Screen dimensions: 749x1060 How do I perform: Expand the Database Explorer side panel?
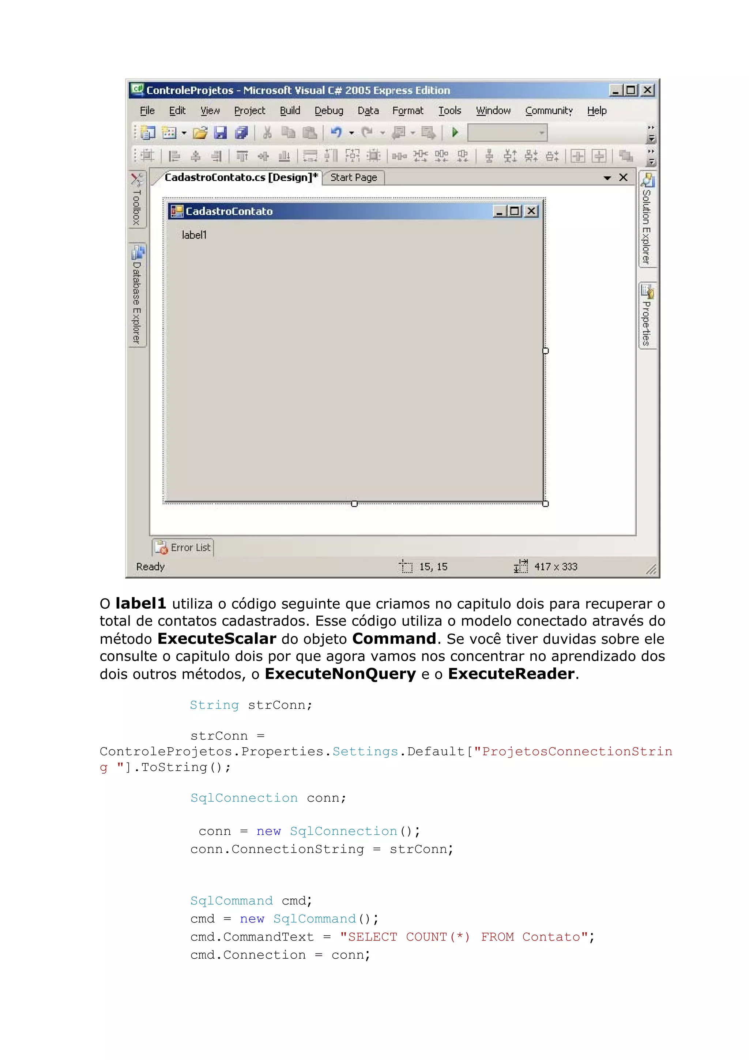[x=137, y=295]
